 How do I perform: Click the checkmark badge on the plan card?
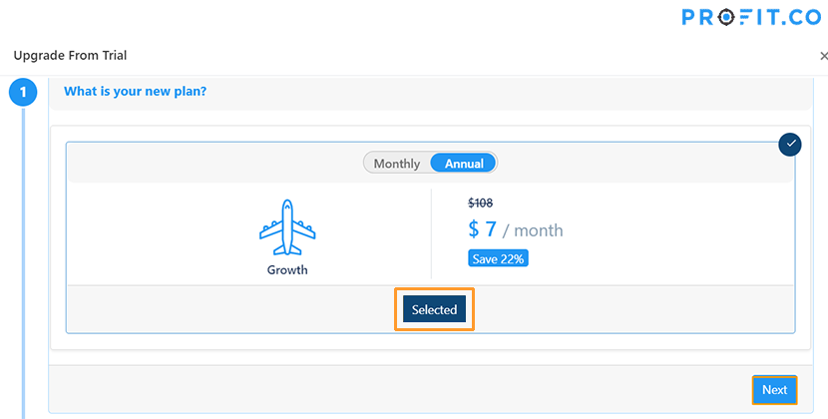coord(790,145)
